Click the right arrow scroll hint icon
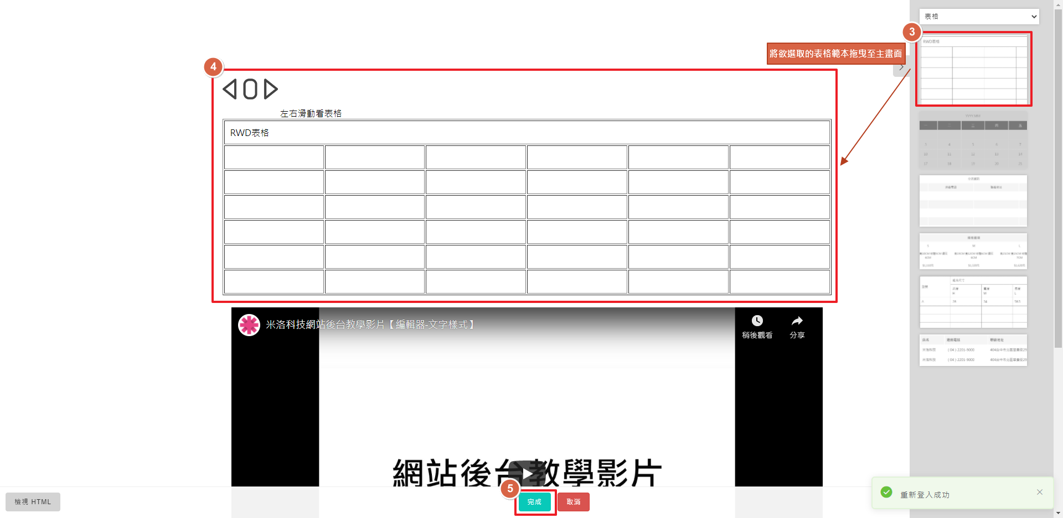1063x518 pixels. click(271, 89)
